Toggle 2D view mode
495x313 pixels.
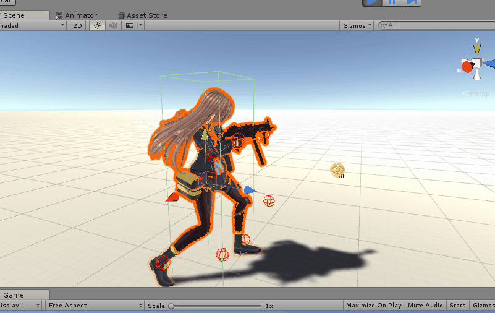pos(77,25)
